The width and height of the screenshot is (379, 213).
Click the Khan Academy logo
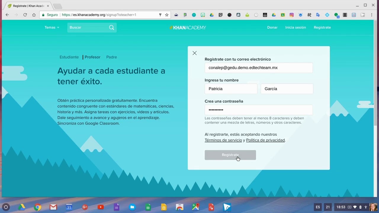[187, 28]
